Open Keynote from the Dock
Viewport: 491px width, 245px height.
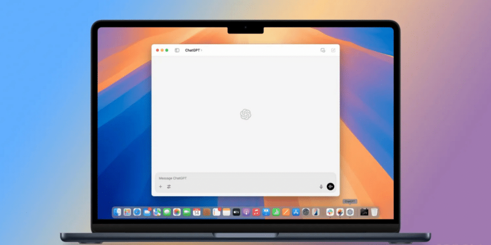(266, 212)
